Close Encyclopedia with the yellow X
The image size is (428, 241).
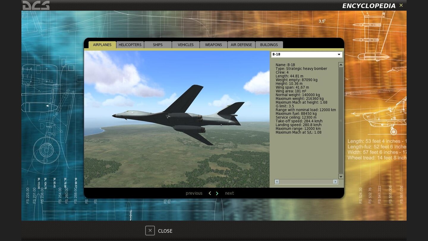point(401,5)
